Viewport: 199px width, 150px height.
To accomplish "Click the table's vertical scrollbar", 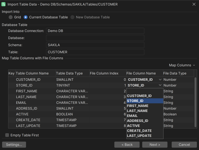I will (x=195, y=102).
